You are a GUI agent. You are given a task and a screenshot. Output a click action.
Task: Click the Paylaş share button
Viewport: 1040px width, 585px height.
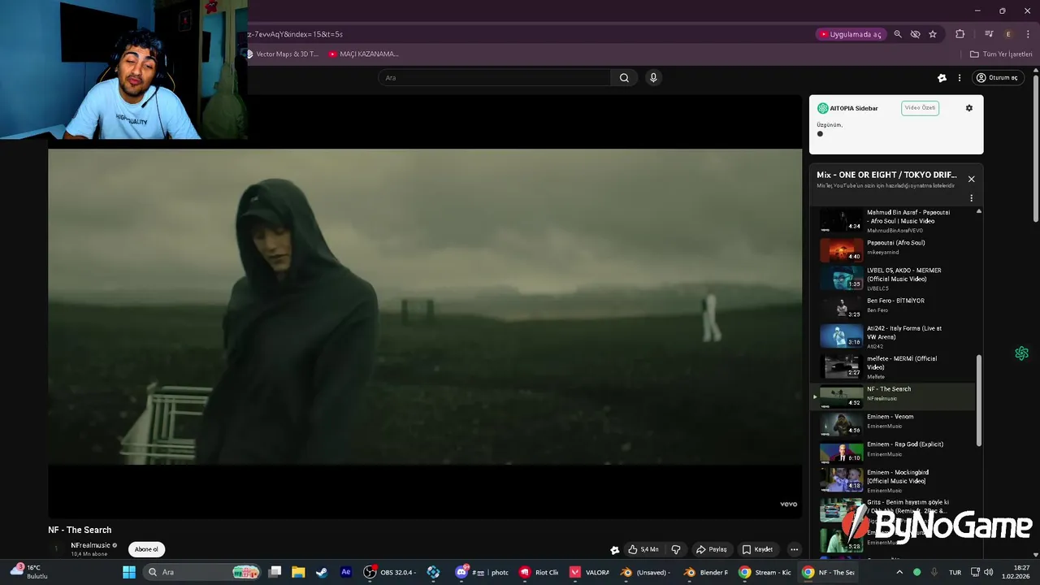tap(712, 549)
